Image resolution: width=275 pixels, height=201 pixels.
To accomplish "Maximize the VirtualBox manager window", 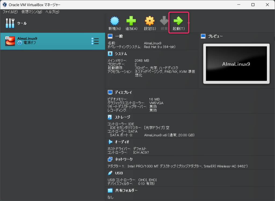I will point(253,5).
